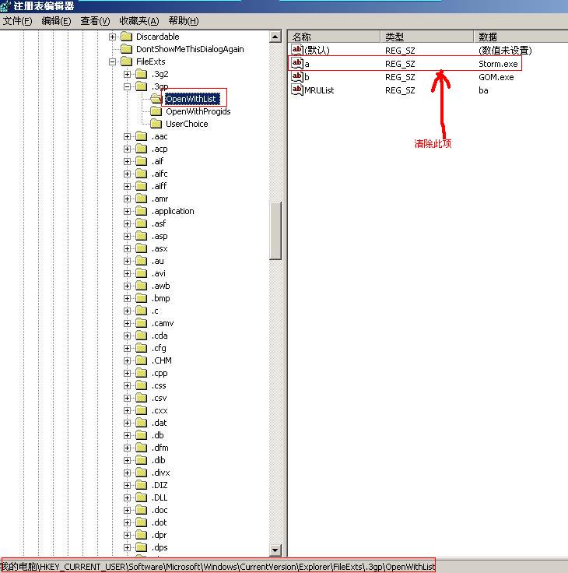Click the ba data value
The image size is (568, 573).
click(483, 90)
